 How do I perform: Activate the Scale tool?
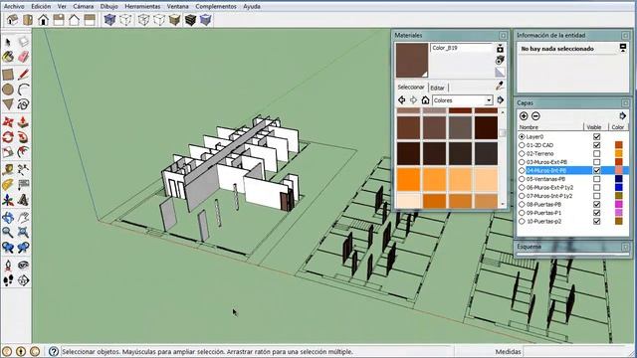point(8,152)
